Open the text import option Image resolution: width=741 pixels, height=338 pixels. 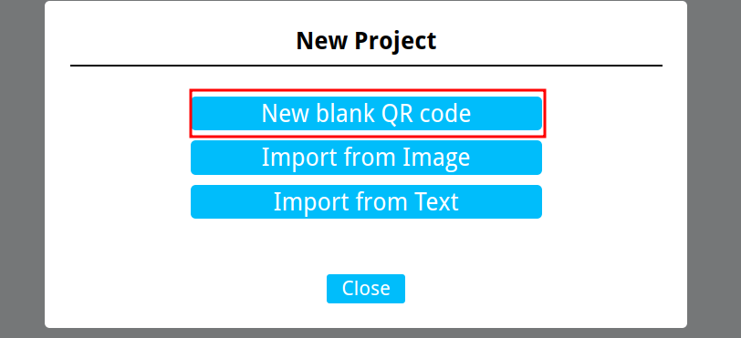[366, 201]
